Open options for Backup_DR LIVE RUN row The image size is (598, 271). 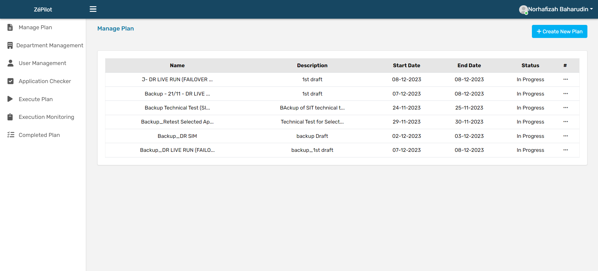click(565, 150)
